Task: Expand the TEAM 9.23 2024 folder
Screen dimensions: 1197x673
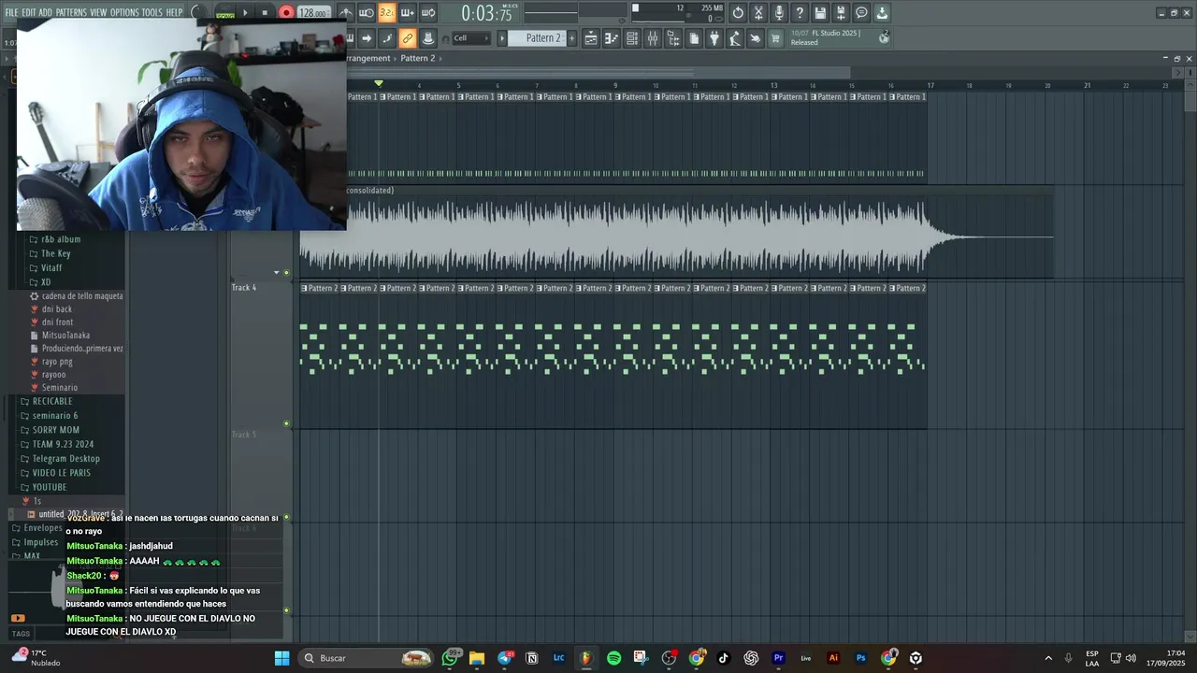Action: coord(63,444)
